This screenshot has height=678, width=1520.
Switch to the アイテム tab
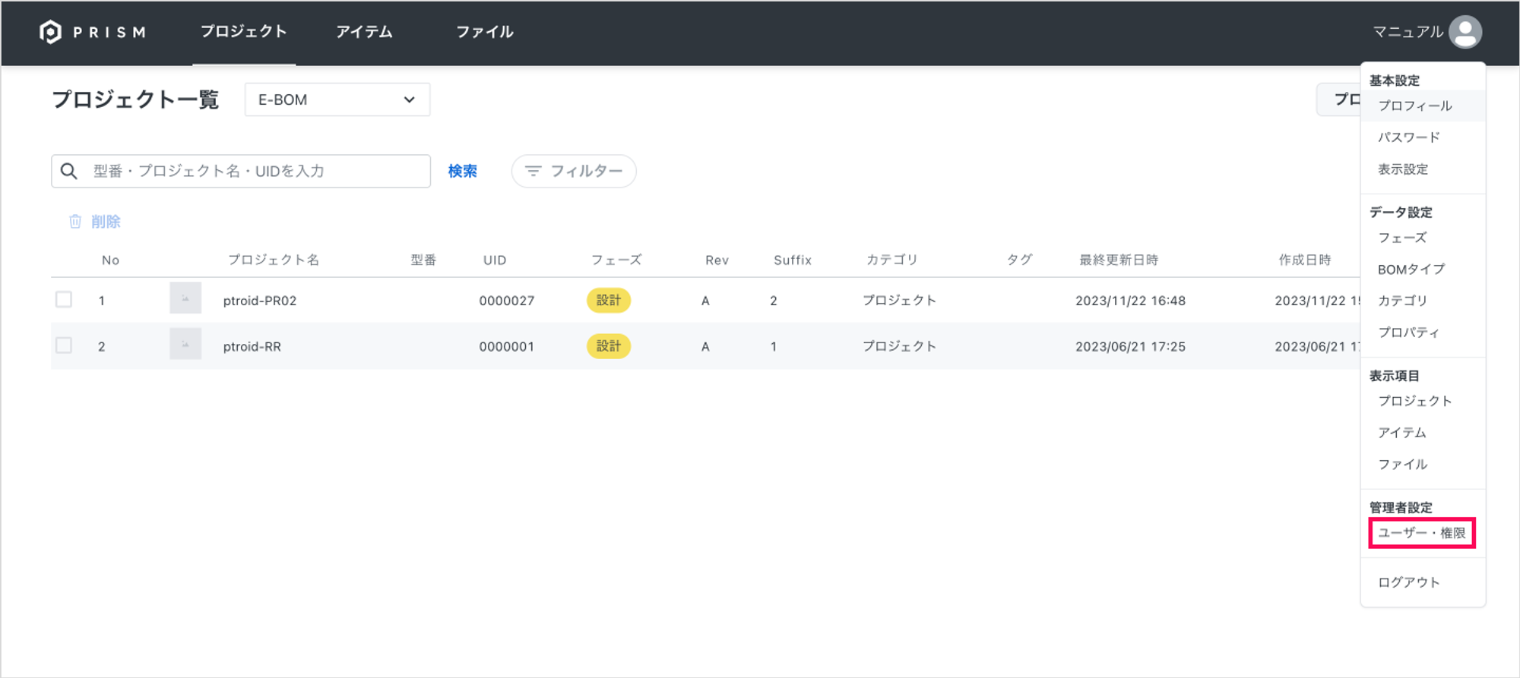[364, 32]
